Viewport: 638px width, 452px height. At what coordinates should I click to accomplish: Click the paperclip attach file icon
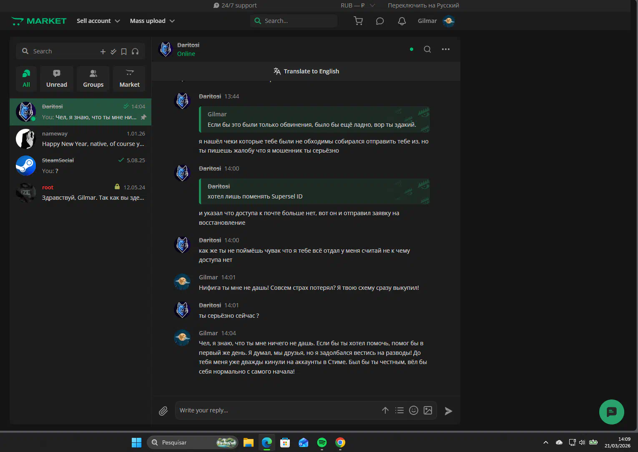pos(163,411)
